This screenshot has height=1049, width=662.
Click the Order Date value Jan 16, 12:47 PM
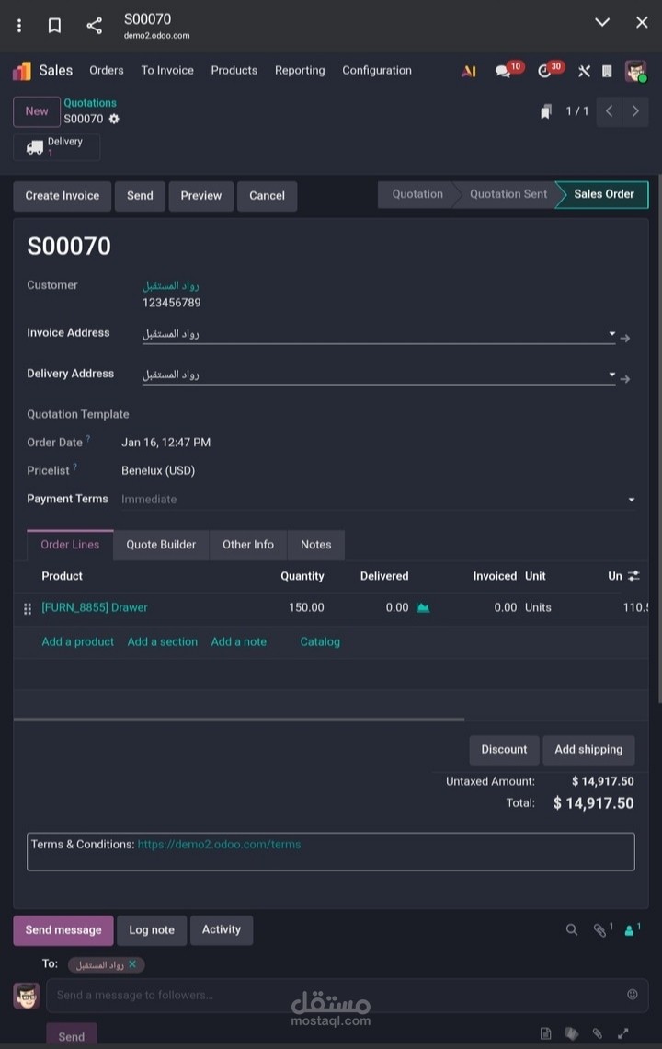tap(165, 443)
